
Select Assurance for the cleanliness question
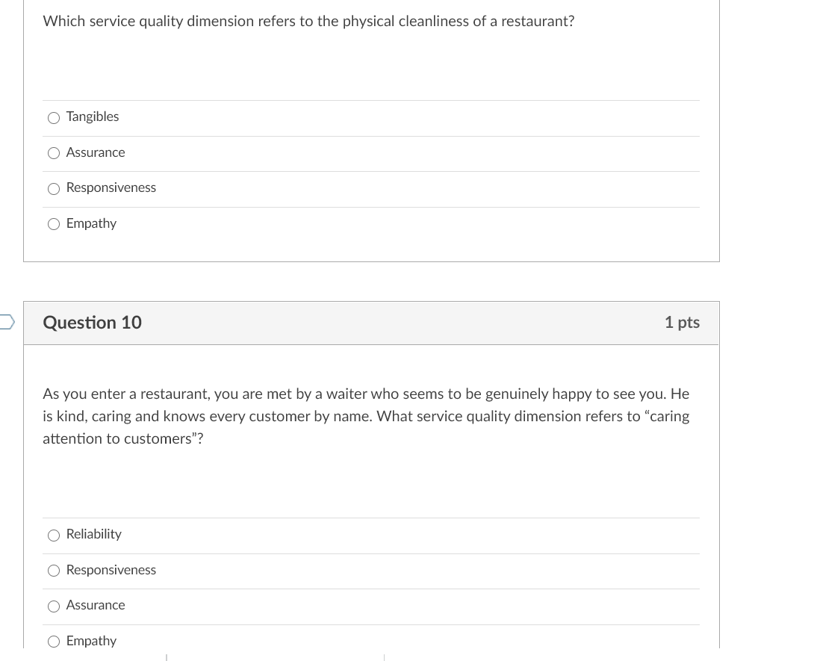click(53, 153)
